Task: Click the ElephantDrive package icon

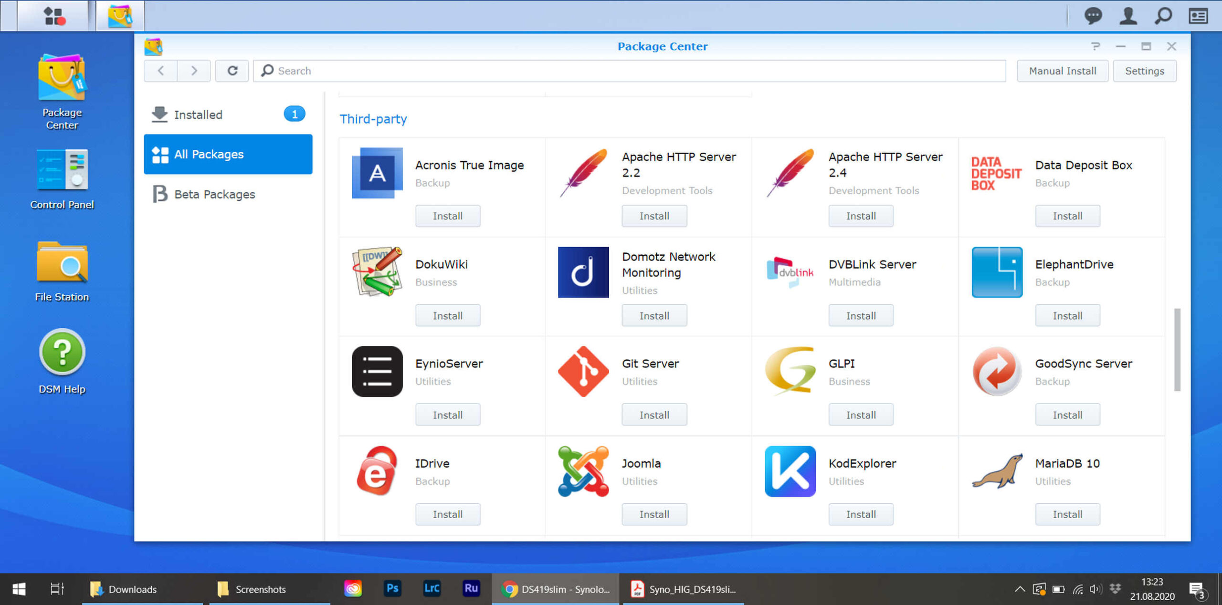Action: click(997, 272)
